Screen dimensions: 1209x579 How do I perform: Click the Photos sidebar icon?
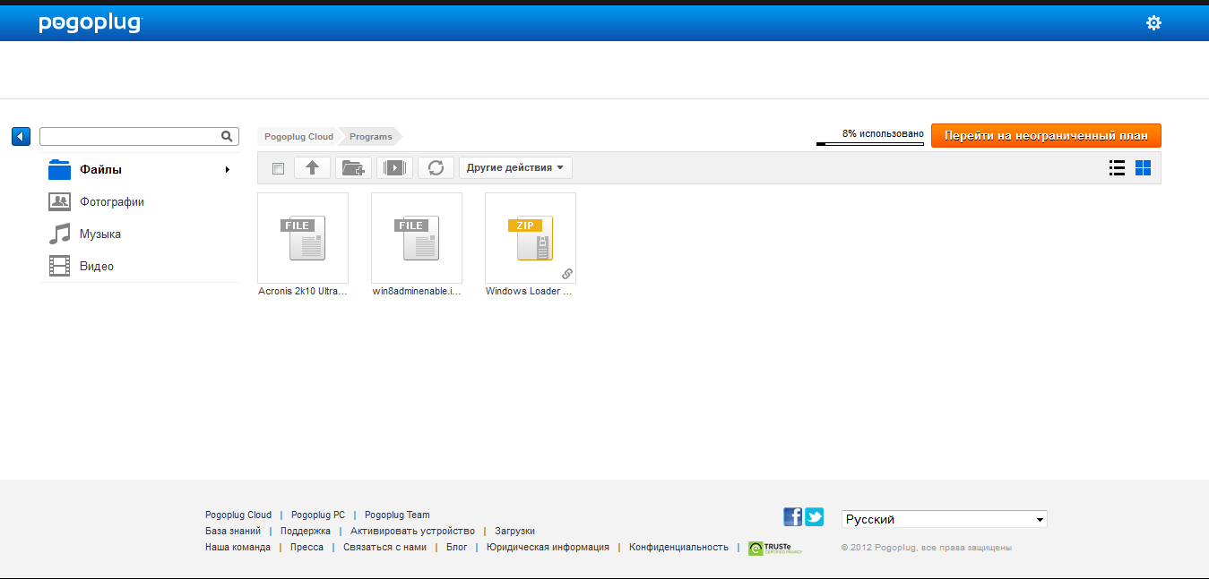59,201
